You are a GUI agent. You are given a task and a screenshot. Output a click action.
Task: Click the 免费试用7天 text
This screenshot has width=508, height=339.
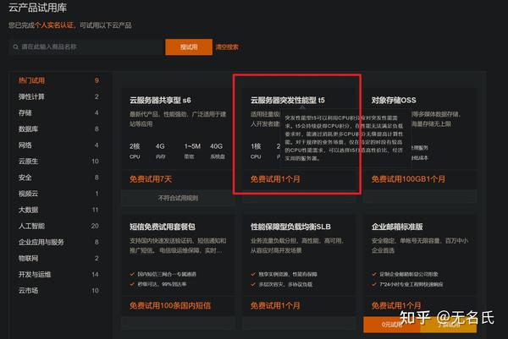click(151, 179)
